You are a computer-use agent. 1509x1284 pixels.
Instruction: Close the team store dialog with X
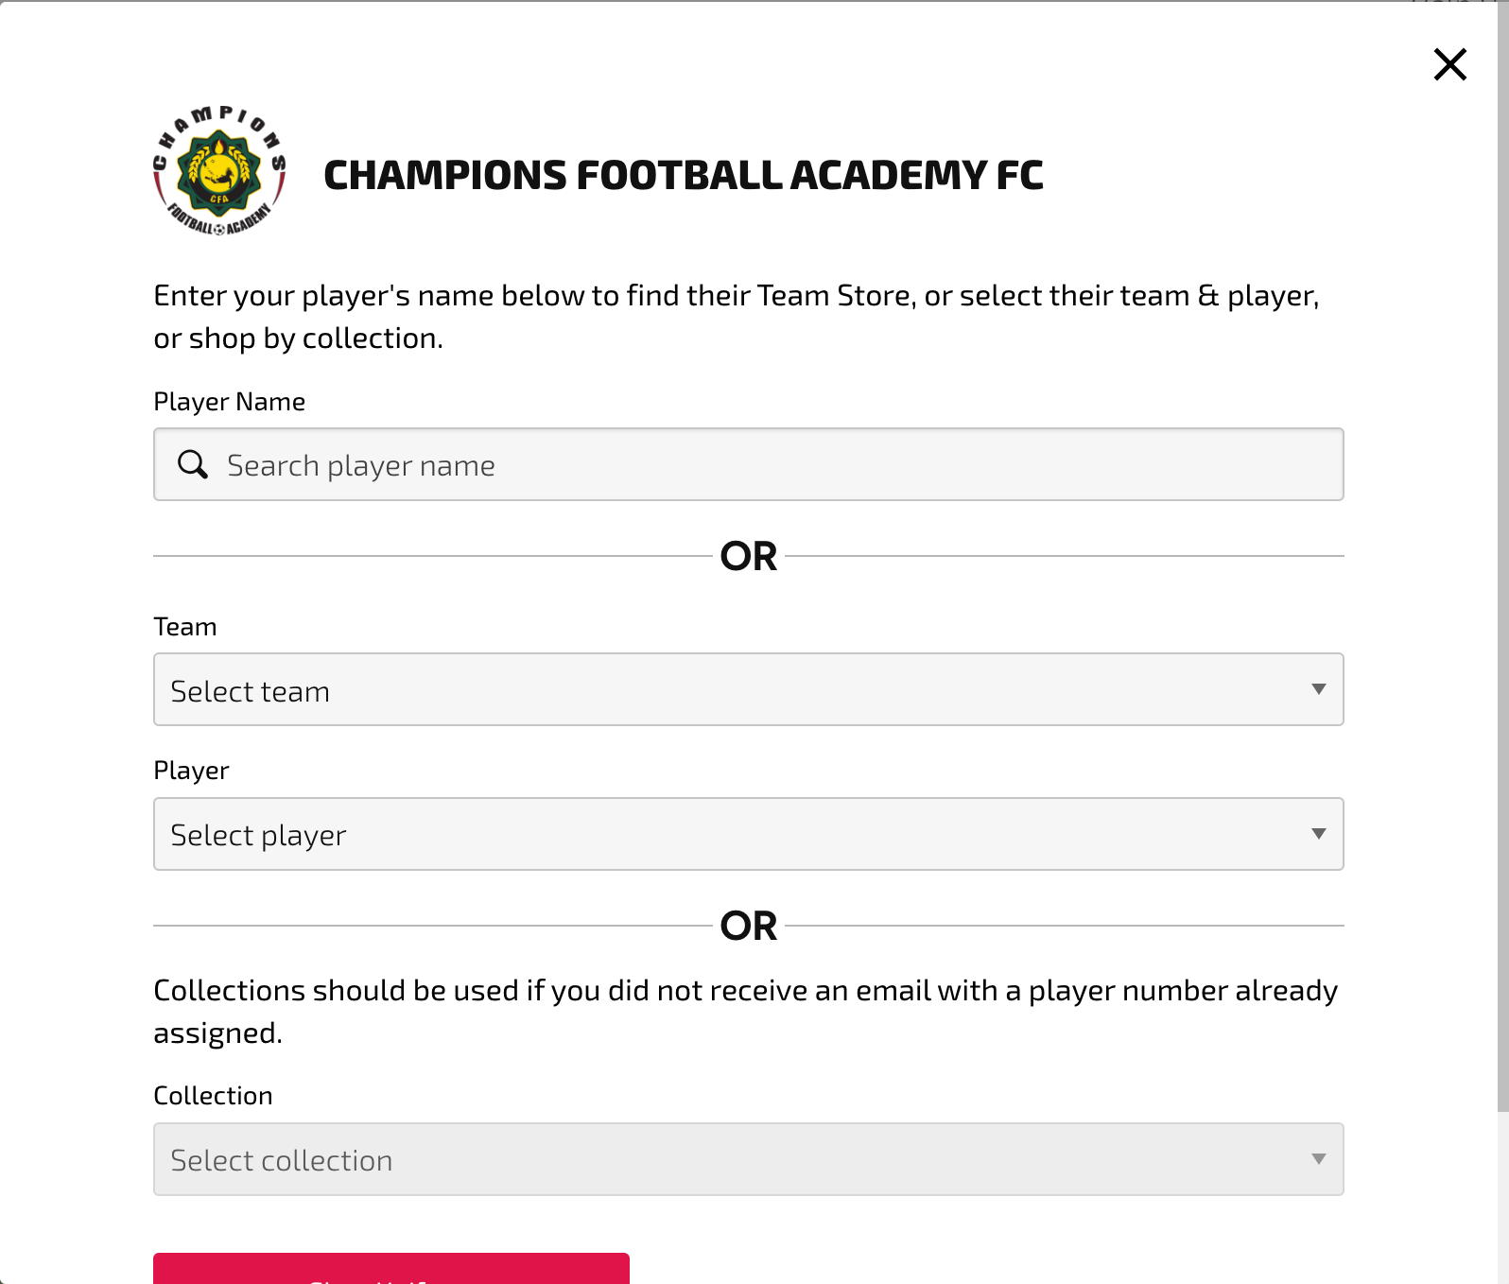(1449, 64)
